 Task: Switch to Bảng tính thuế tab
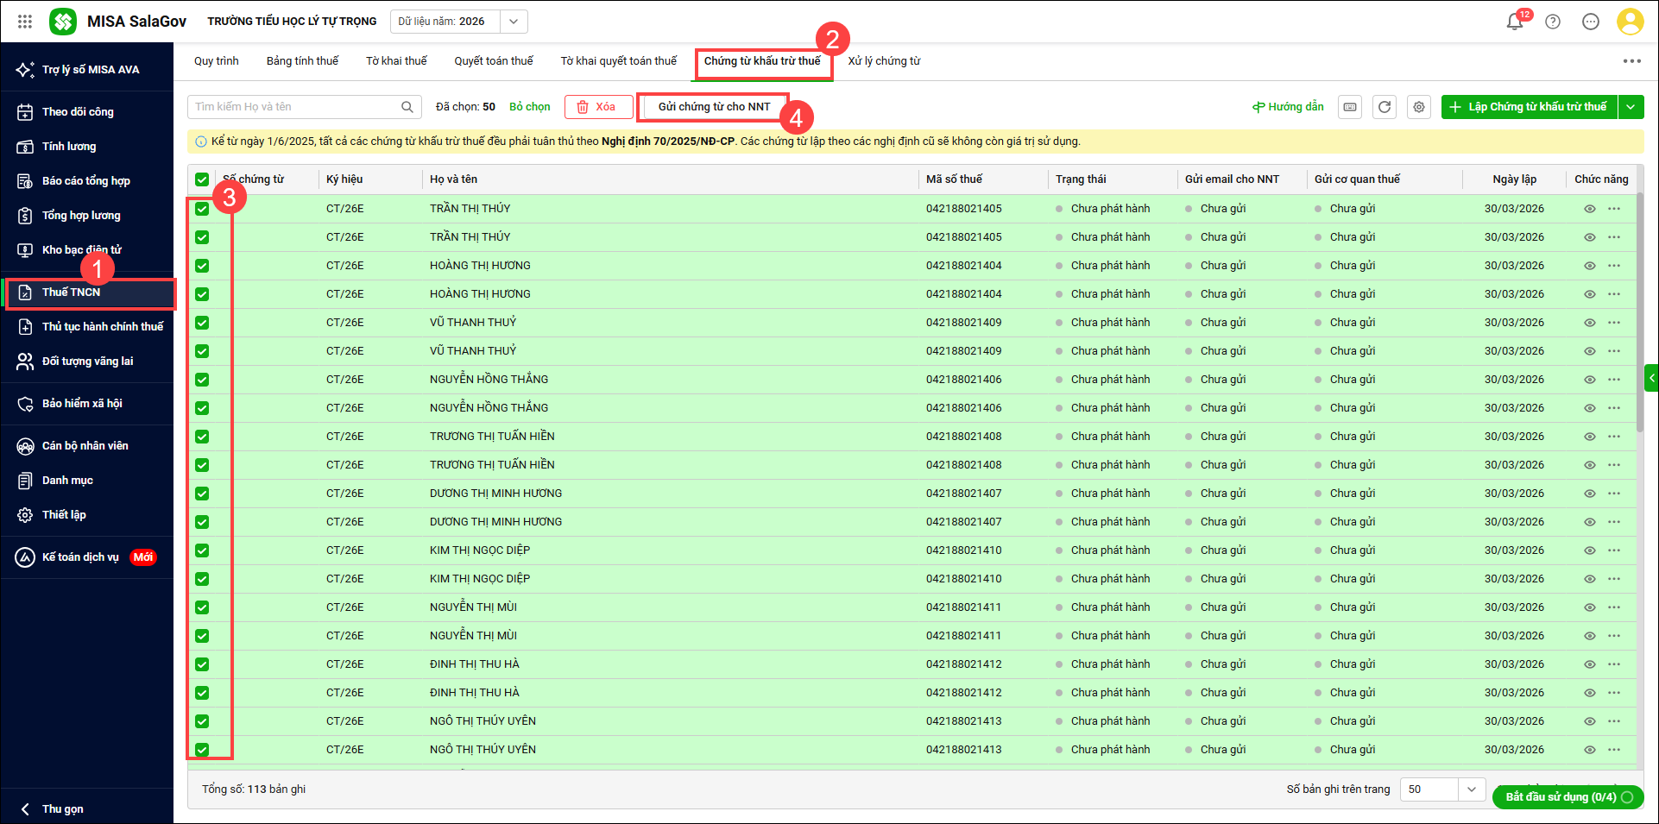coord(302,61)
